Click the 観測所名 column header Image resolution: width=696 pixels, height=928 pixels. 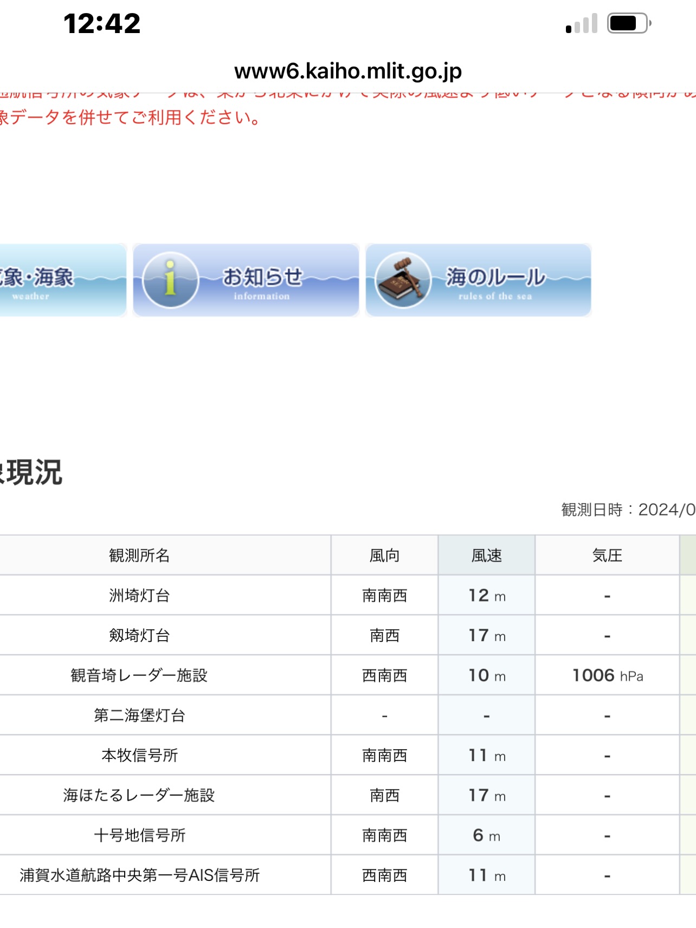click(x=139, y=556)
